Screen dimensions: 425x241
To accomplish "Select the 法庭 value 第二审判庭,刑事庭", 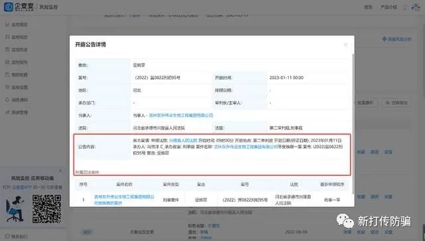I will click(286, 127).
